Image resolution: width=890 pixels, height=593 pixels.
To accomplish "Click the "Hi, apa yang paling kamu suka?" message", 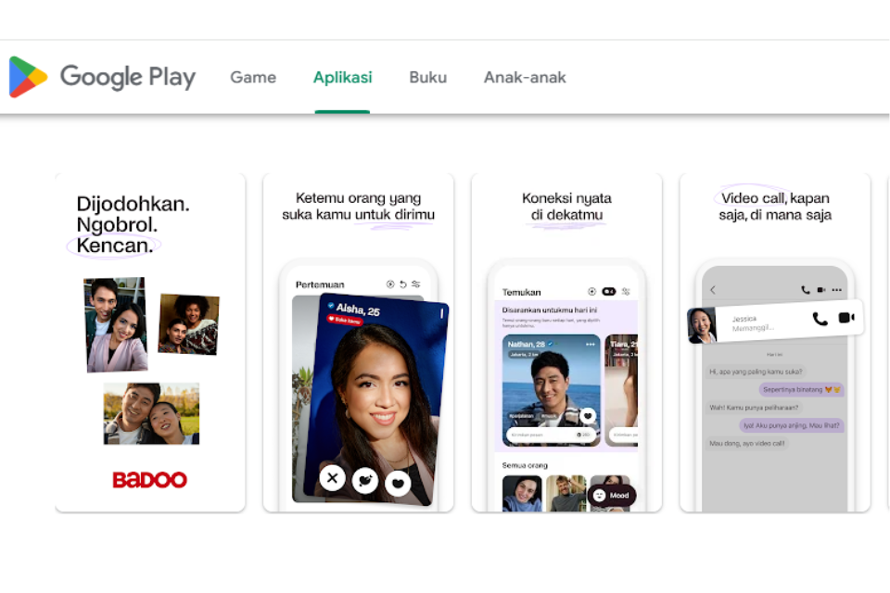I will (756, 372).
